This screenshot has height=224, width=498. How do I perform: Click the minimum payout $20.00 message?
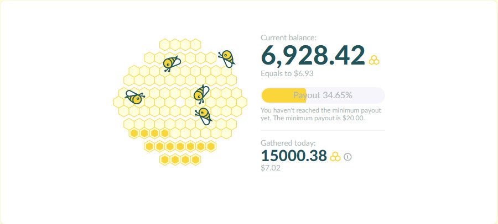[321, 115]
